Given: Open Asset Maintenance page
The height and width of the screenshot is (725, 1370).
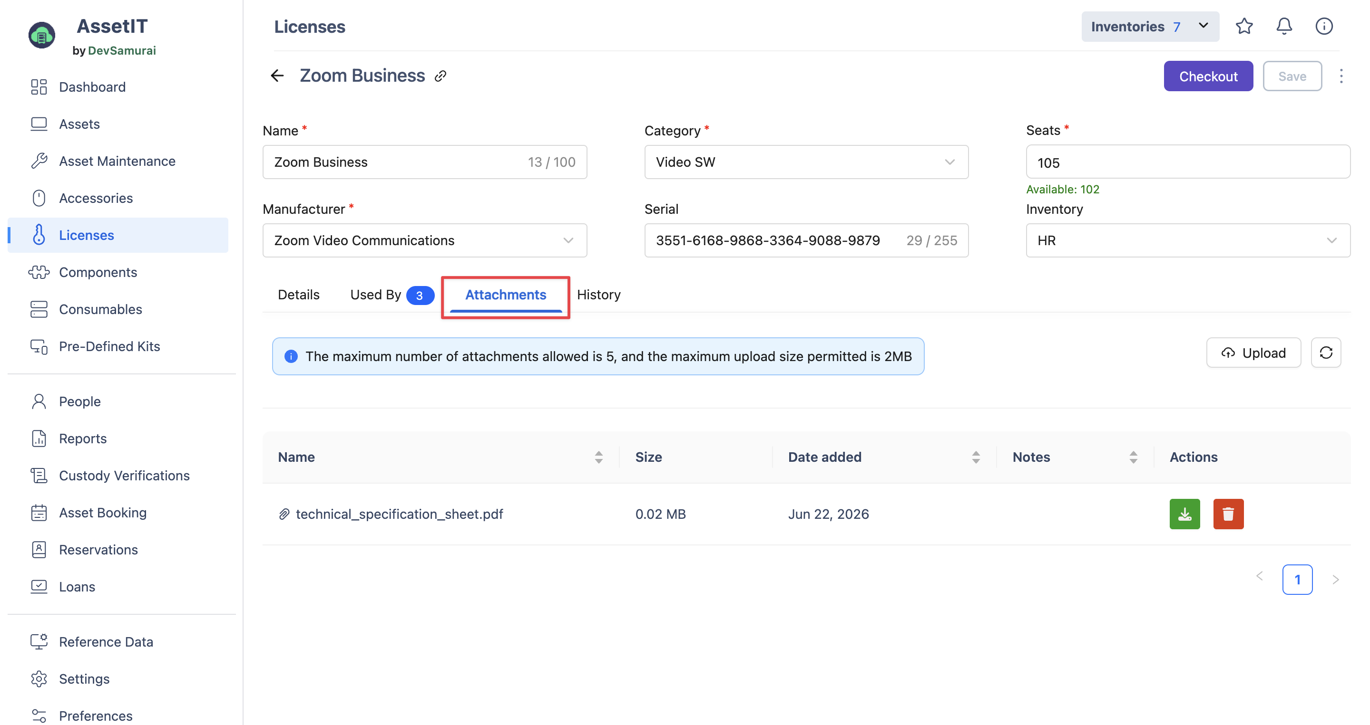Looking at the screenshot, I should pyautogui.click(x=117, y=161).
